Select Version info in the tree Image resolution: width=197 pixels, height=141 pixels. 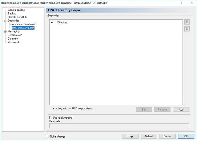(14, 42)
